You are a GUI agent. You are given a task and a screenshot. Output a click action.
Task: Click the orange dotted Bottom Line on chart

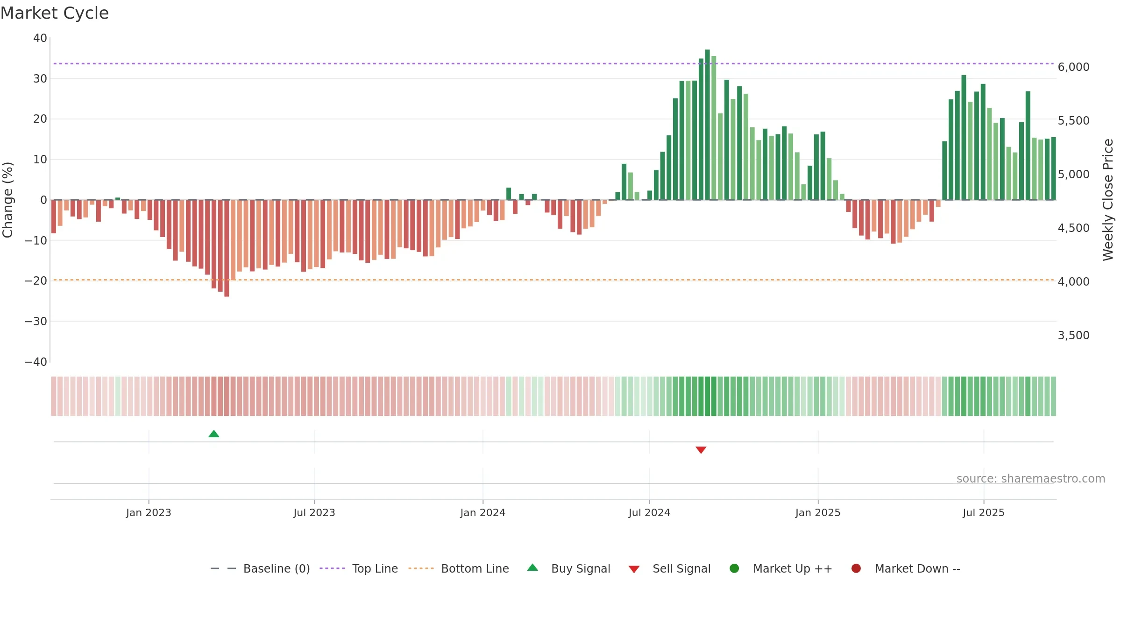click(x=553, y=280)
